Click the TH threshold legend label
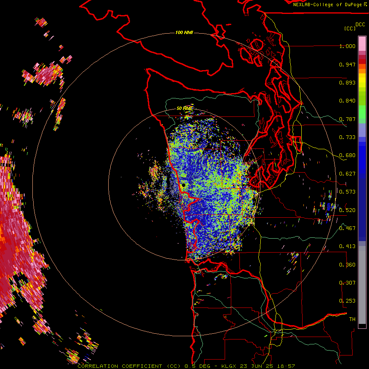 pyautogui.click(x=352, y=319)
